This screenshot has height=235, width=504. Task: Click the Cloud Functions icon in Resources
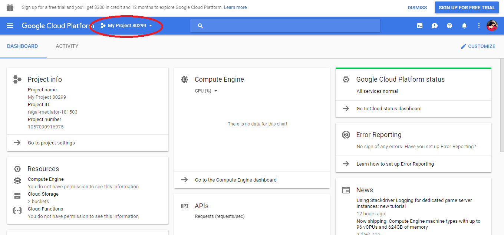click(17, 210)
